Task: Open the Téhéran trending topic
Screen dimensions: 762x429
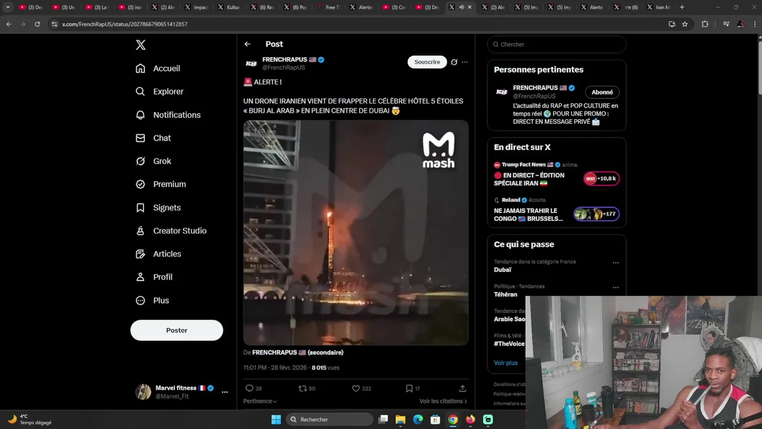Action: point(505,294)
